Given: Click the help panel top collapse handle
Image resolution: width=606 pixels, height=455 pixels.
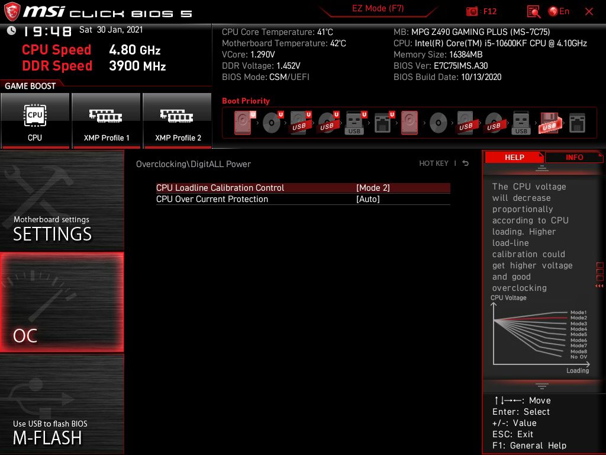Looking at the screenshot, I should point(542,168).
